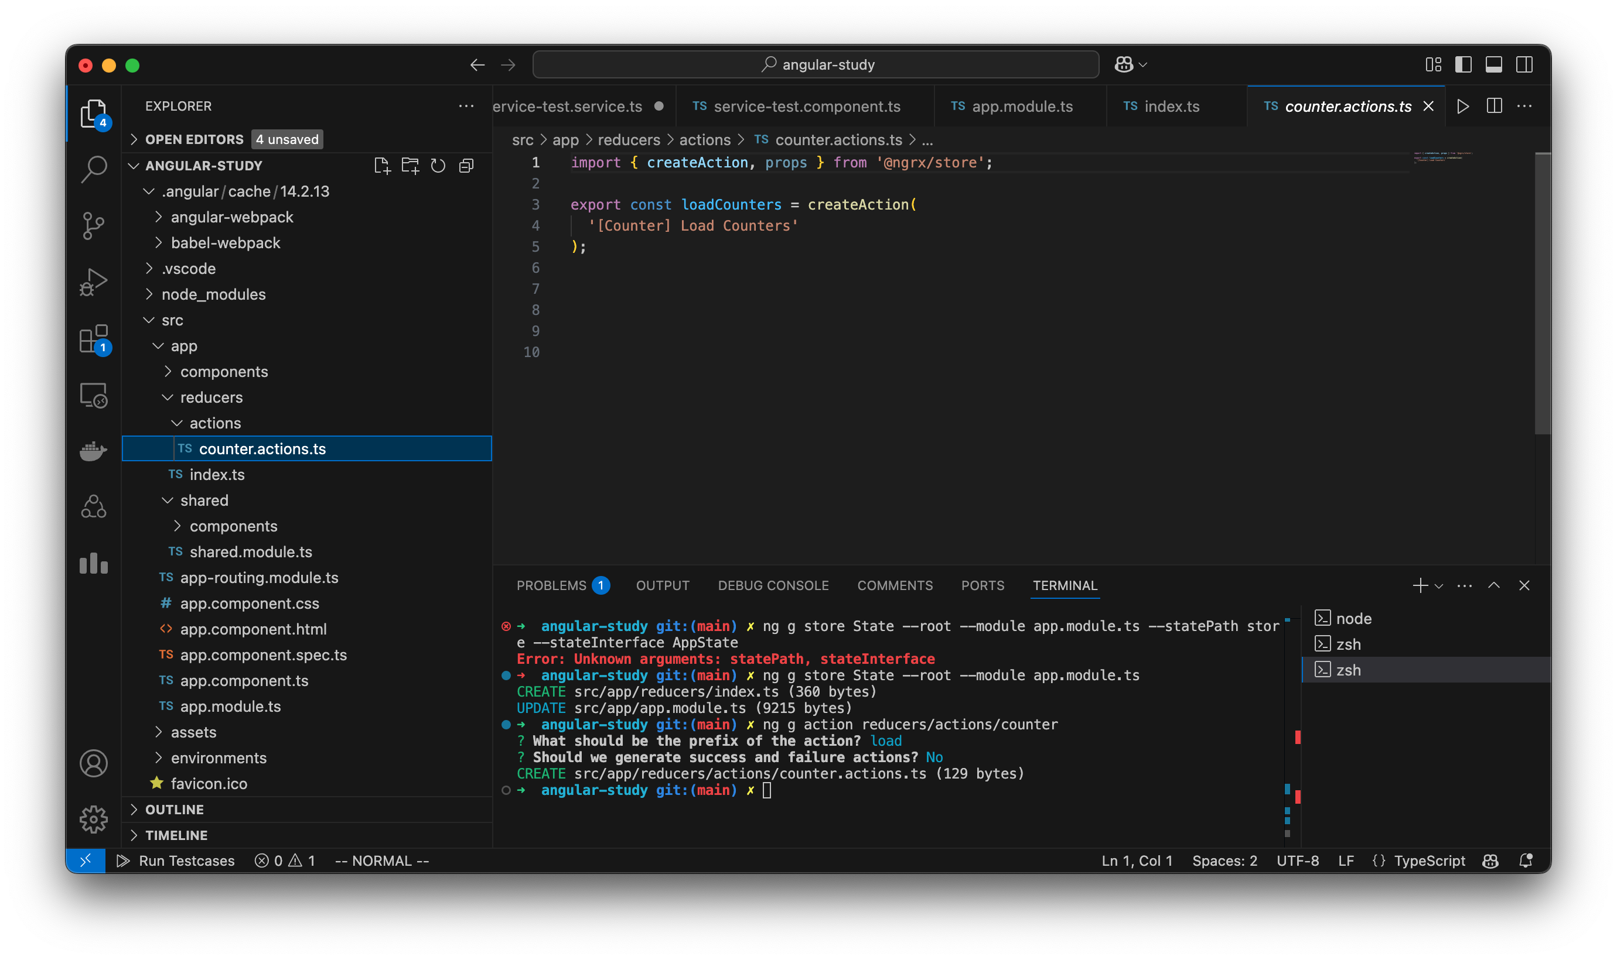This screenshot has width=1617, height=960.
Task: Toggle the primary sidebar visibility
Action: coord(1463,64)
